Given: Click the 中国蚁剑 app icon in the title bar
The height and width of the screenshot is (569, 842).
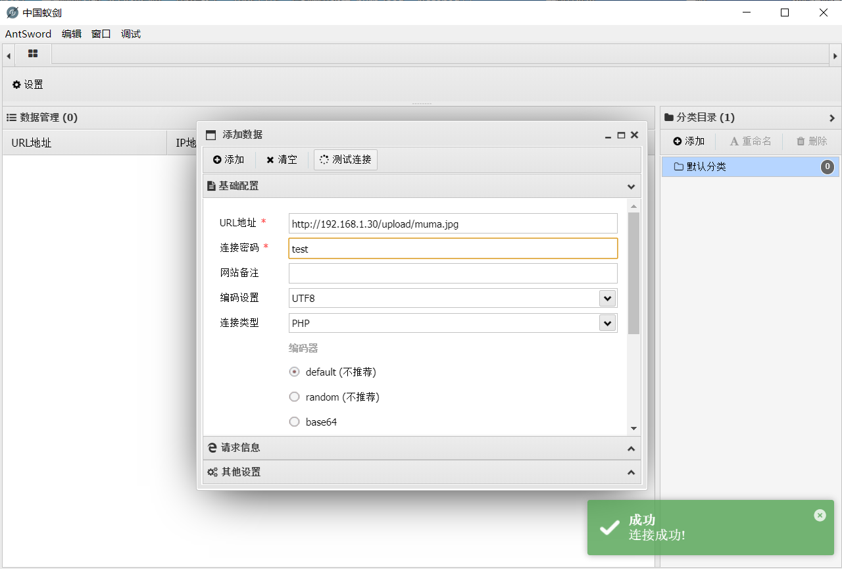Looking at the screenshot, I should click(12, 12).
